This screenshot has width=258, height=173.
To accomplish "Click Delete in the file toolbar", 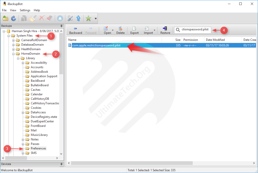I will click(120, 30).
